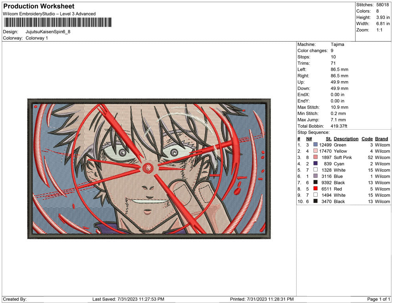Click the Black swatch on row 7
This screenshot has width=393, height=303.
316,183
